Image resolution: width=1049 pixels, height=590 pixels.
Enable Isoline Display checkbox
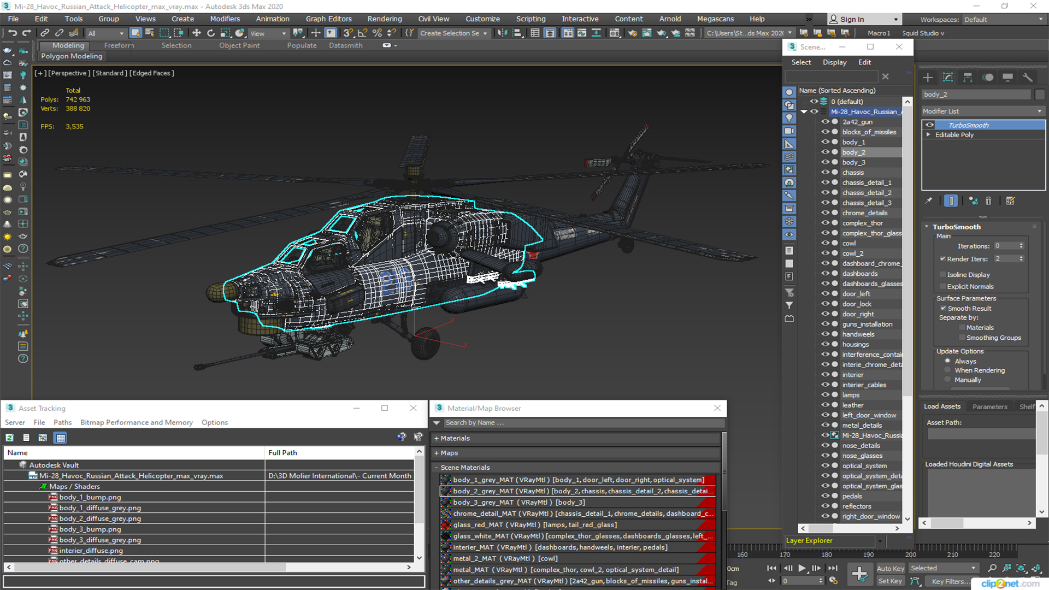(943, 275)
